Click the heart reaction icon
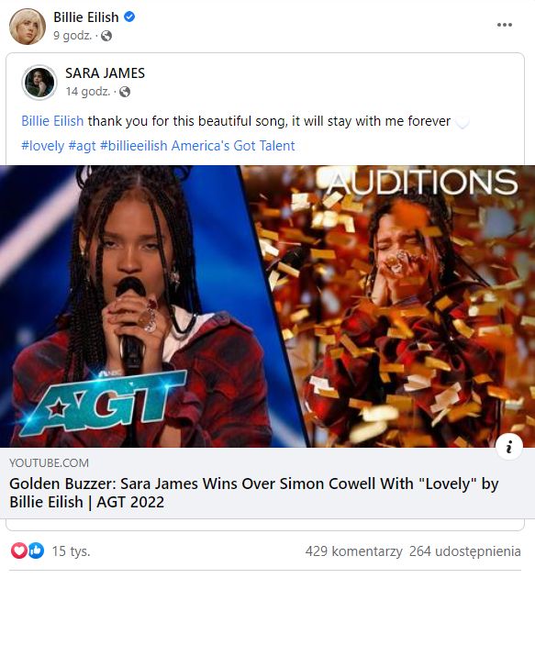The height and width of the screenshot is (645, 535). click(x=19, y=550)
